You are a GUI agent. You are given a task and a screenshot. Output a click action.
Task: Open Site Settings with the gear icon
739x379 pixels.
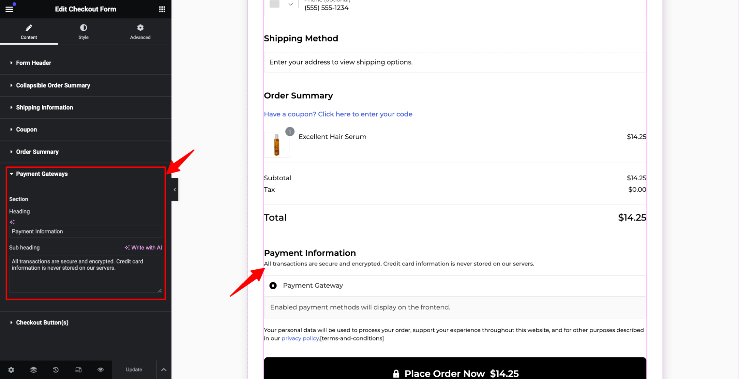11,369
